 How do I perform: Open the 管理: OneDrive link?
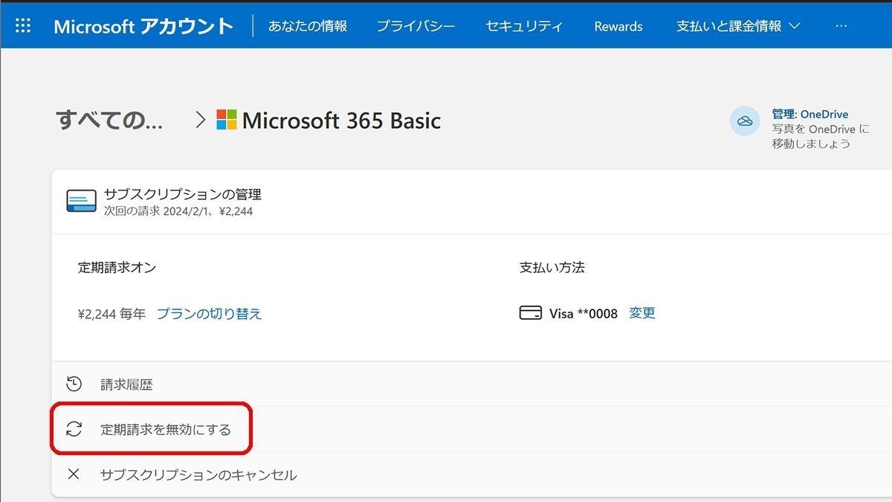click(x=810, y=115)
